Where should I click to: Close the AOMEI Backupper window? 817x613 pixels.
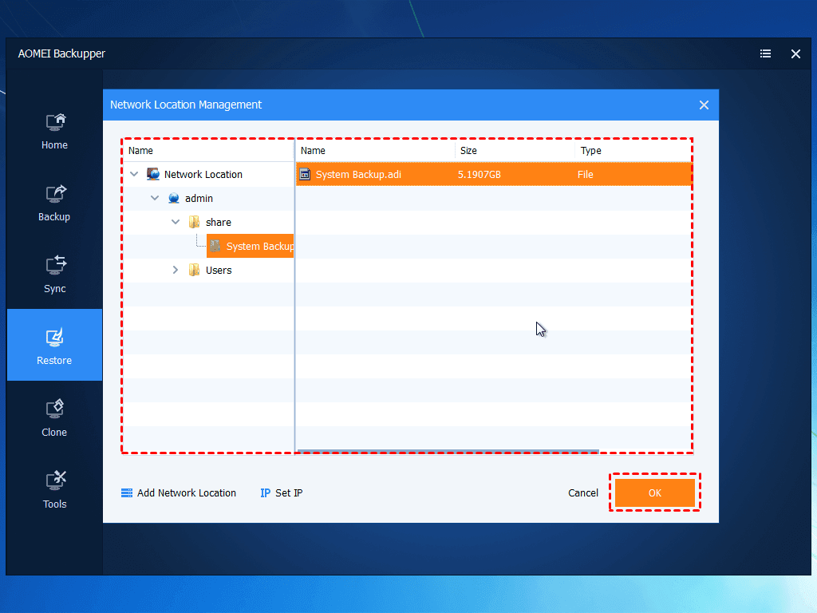pos(795,53)
